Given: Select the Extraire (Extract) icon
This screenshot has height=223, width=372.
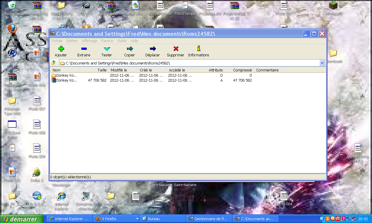Looking at the screenshot, I should point(84,51).
